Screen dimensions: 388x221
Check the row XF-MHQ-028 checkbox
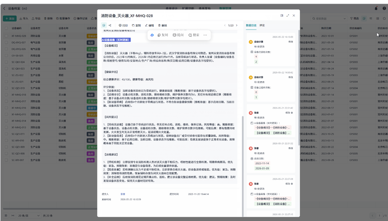[6, 36]
